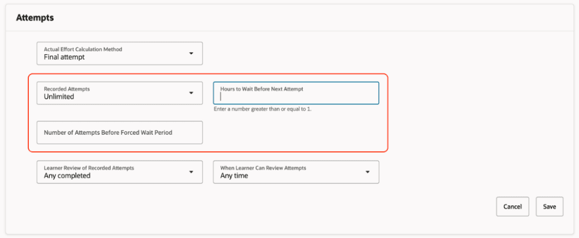
Task: Save the attempts settings
Action: 550,206
